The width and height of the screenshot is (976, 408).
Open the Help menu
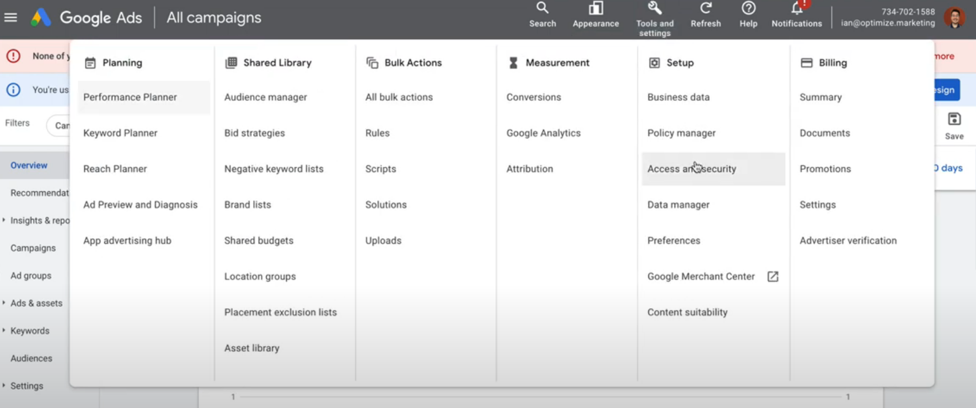click(748, 15)
